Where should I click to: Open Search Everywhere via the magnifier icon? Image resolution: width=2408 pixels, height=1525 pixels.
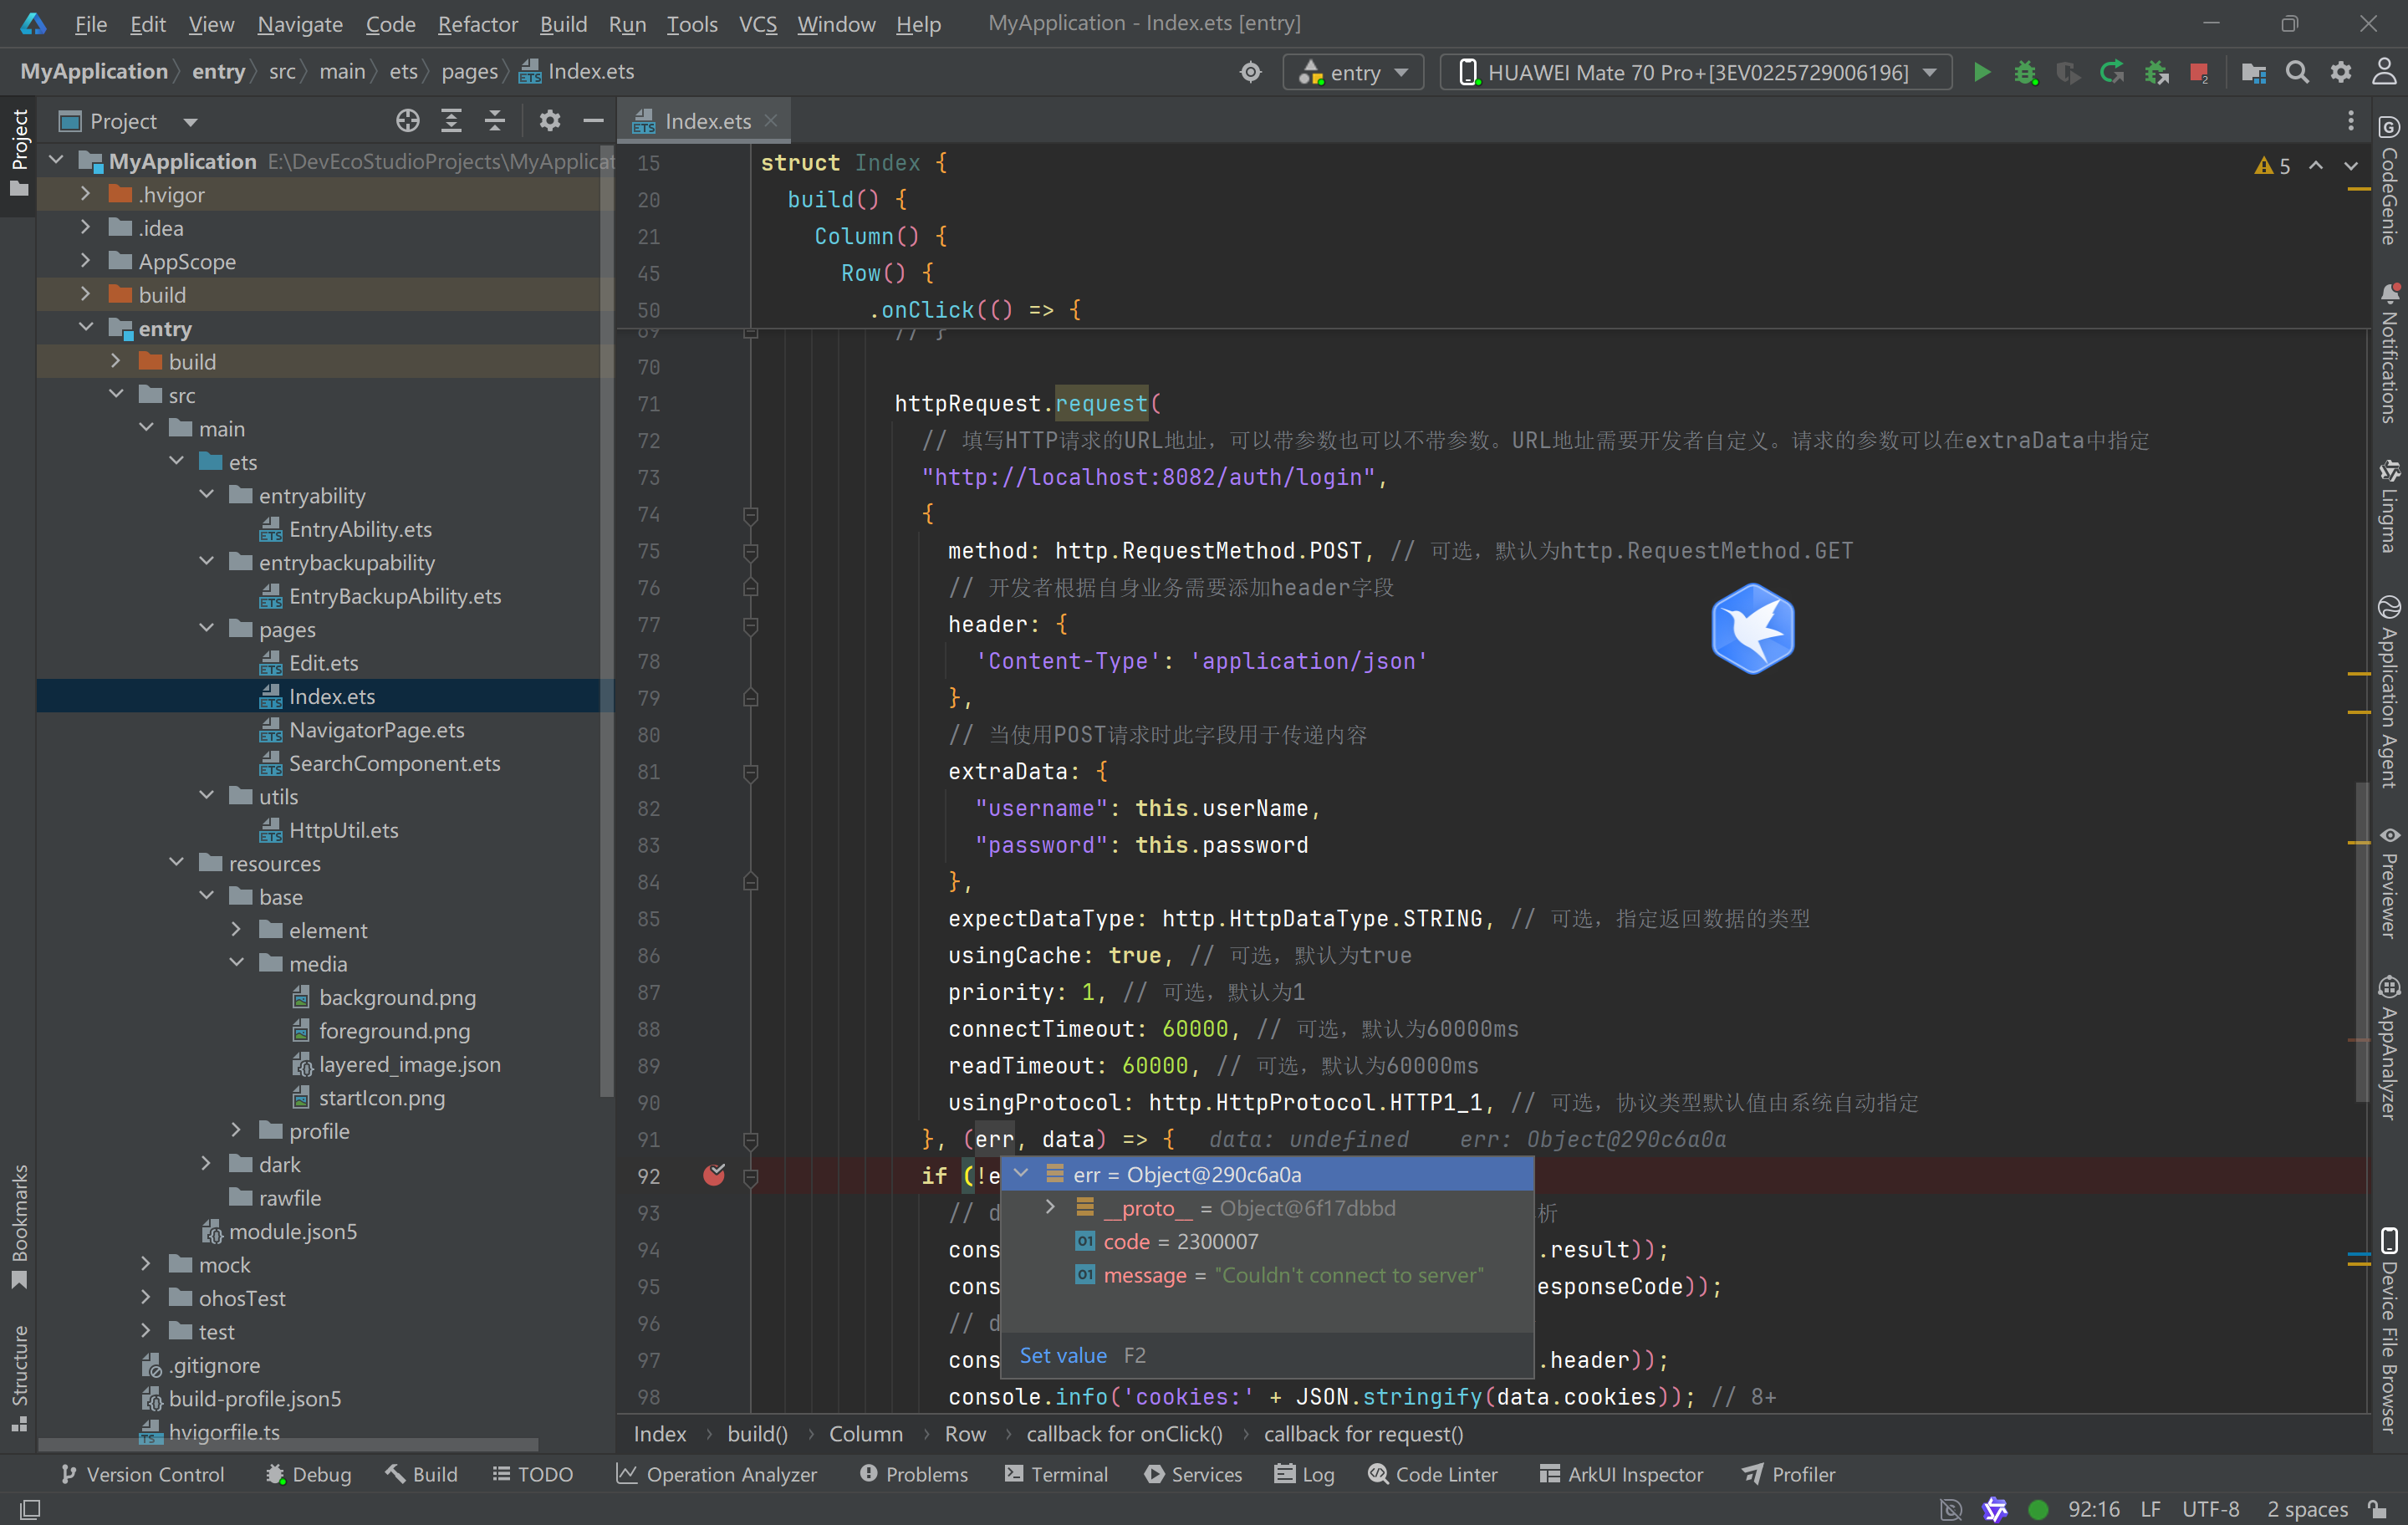[x=2297, y=72]
